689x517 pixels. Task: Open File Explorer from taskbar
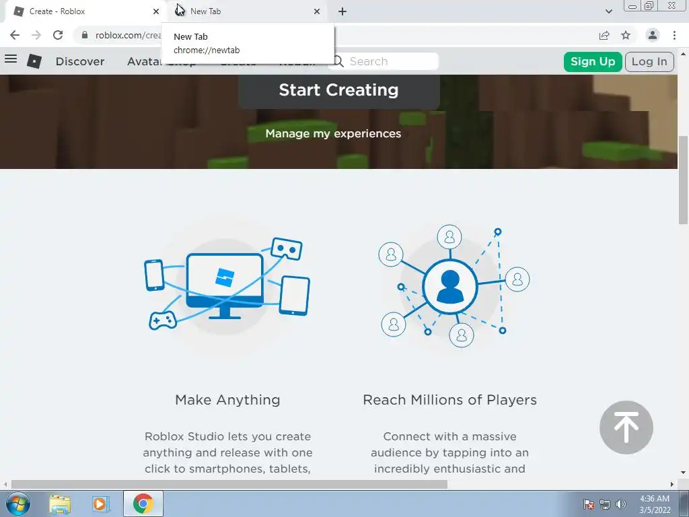60,504
